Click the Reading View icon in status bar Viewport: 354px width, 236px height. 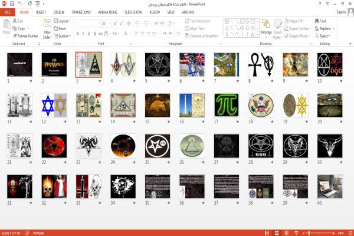pos(286,233)
